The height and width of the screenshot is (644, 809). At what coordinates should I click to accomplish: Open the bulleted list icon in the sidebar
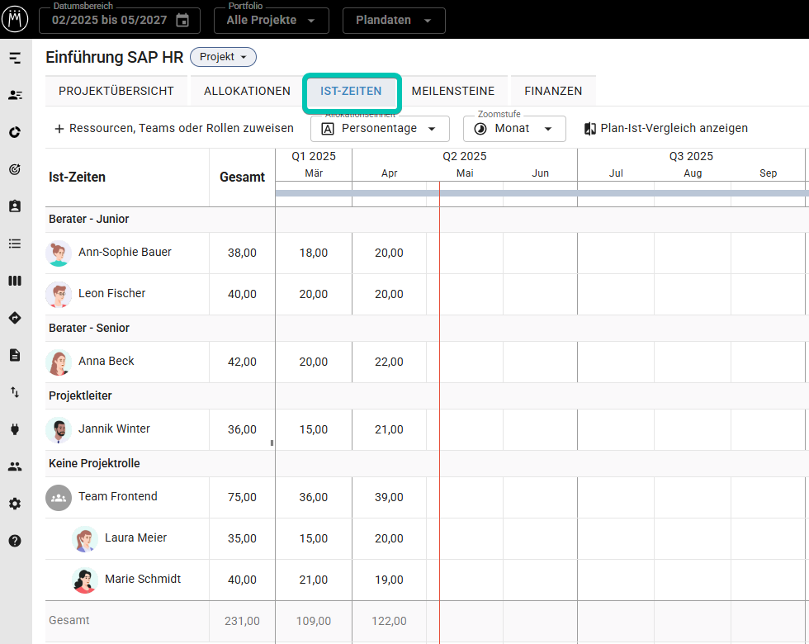point(15,244)
